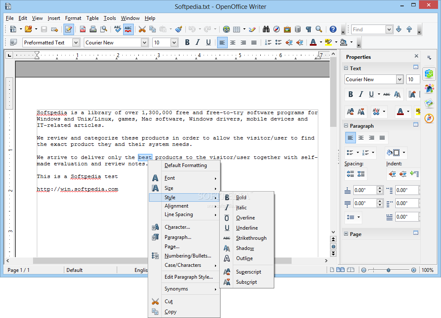
Task: Open sidebar Courier New font dropdown
Action: coord(400,79)
